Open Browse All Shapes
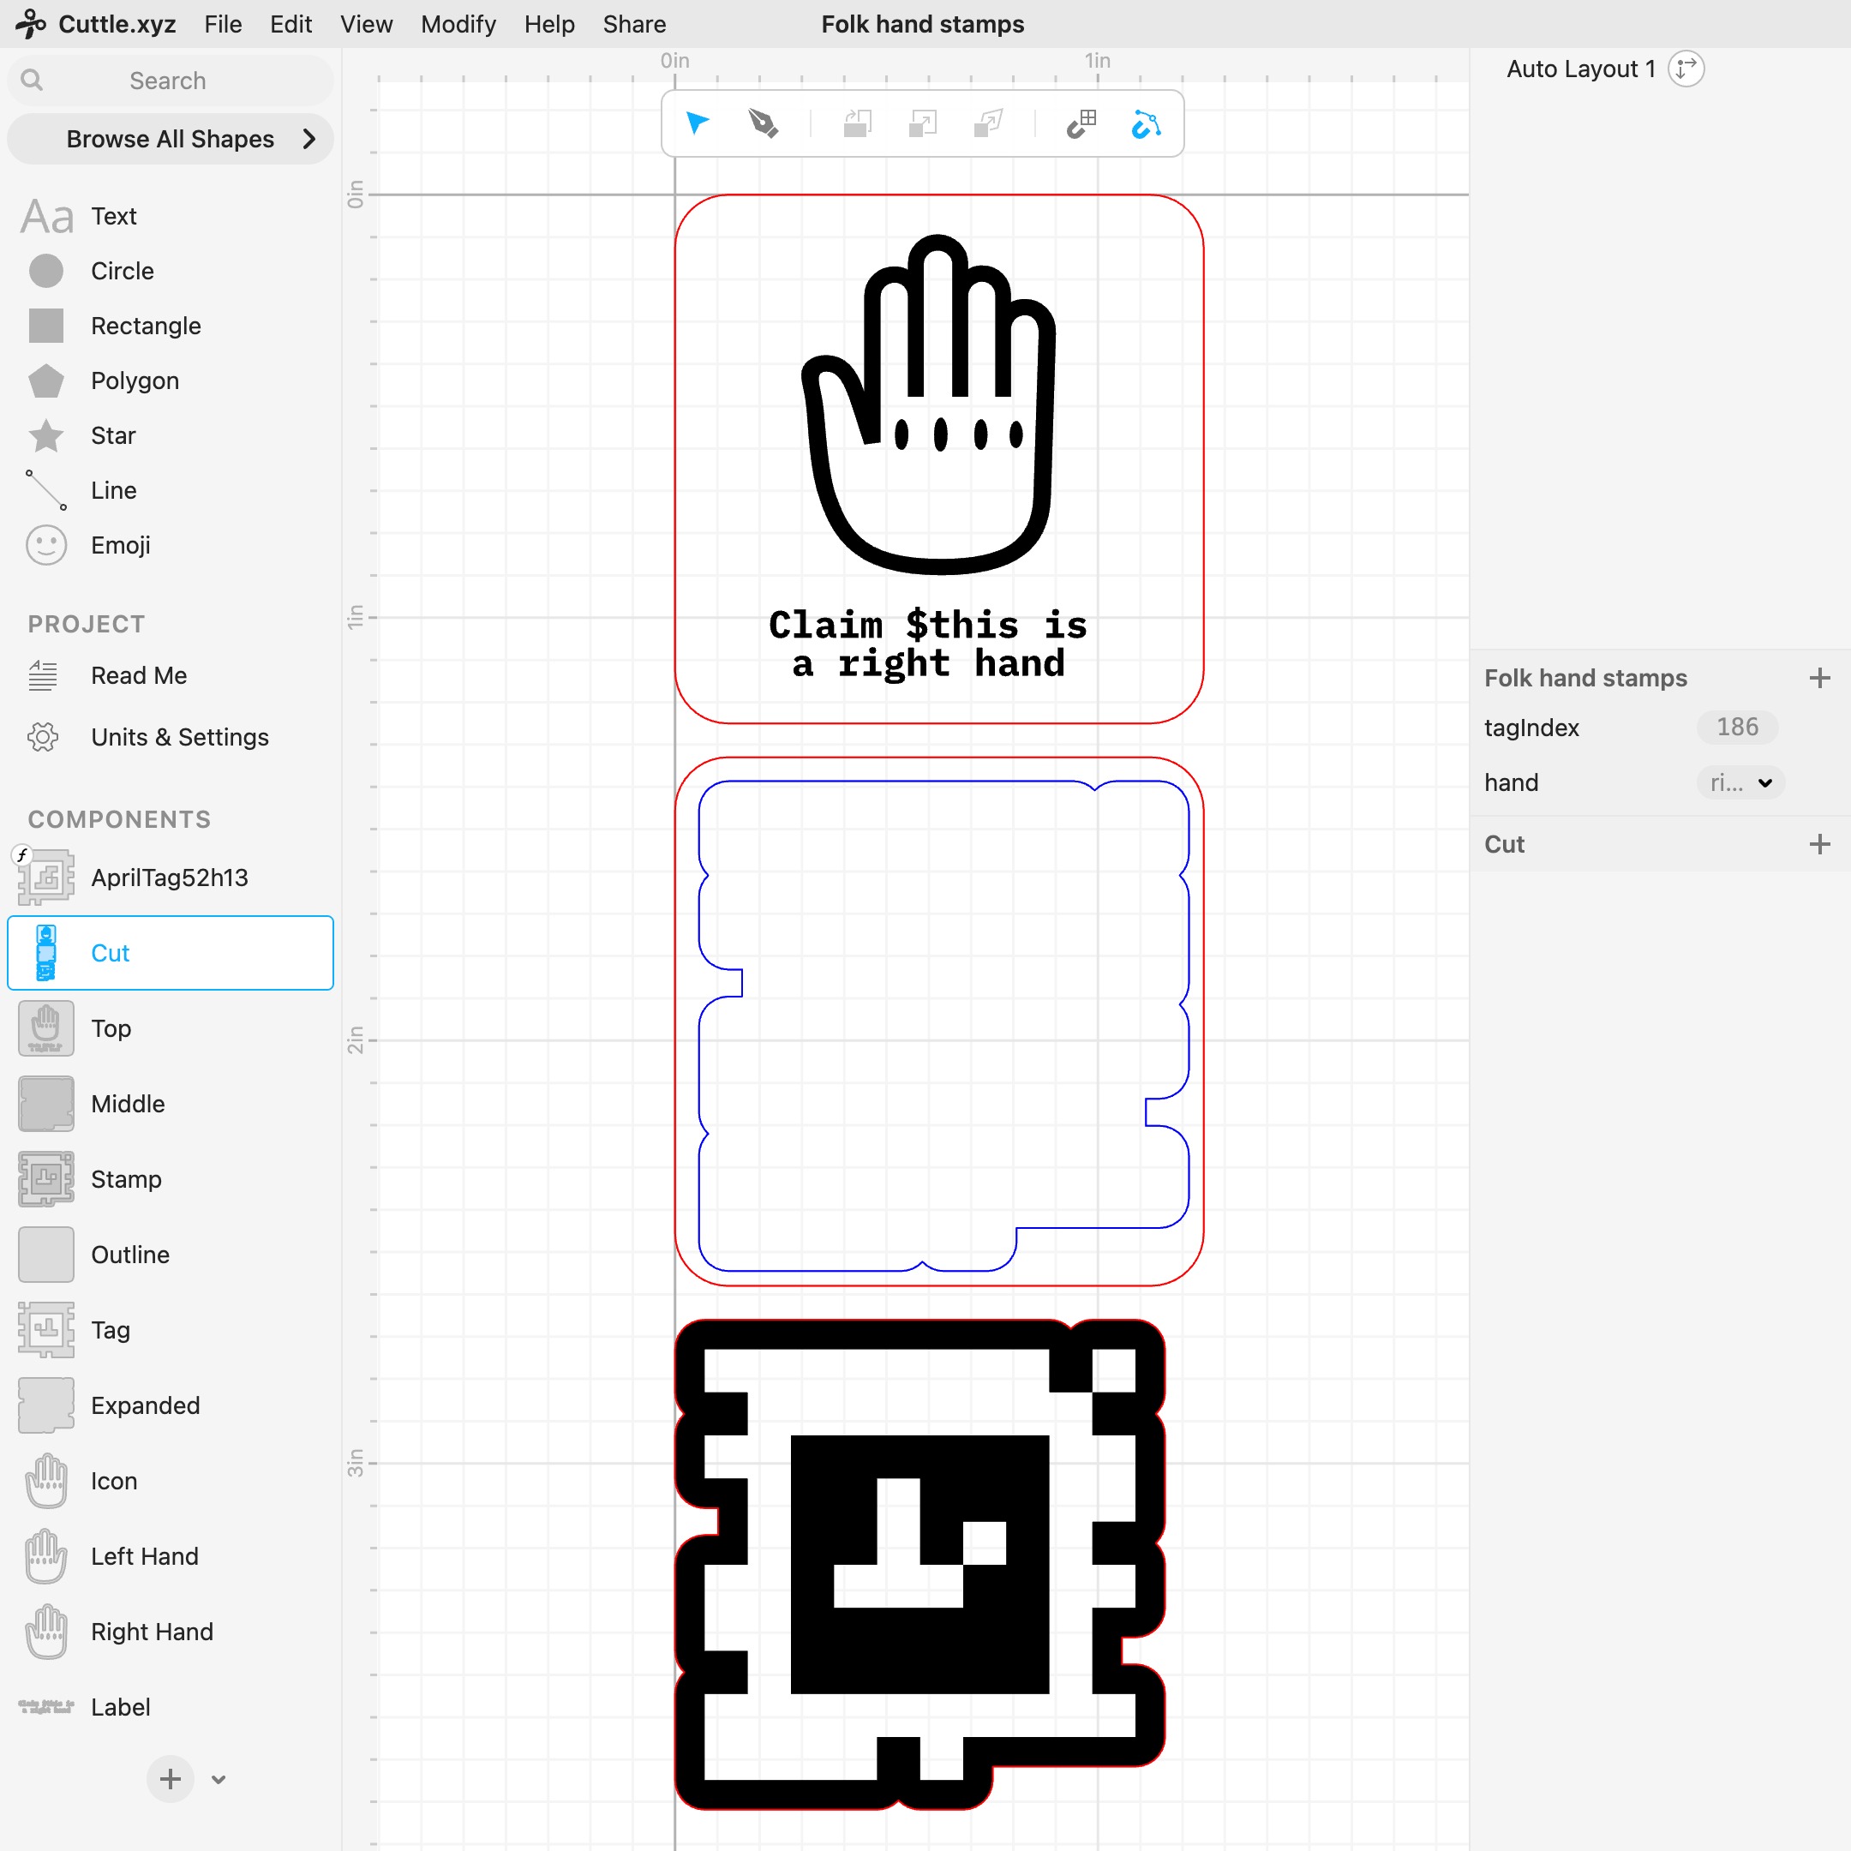 pyautogui.click(x=171, y=139)
